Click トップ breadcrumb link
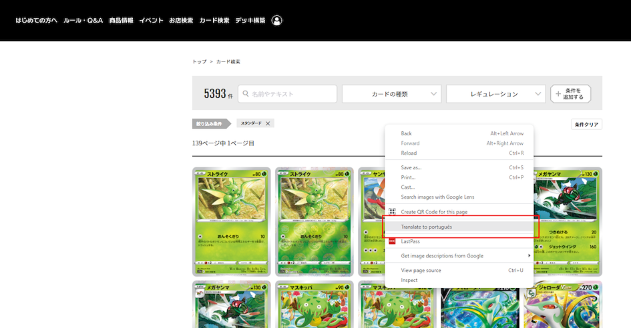631x328 pixels. pos(200,61)
